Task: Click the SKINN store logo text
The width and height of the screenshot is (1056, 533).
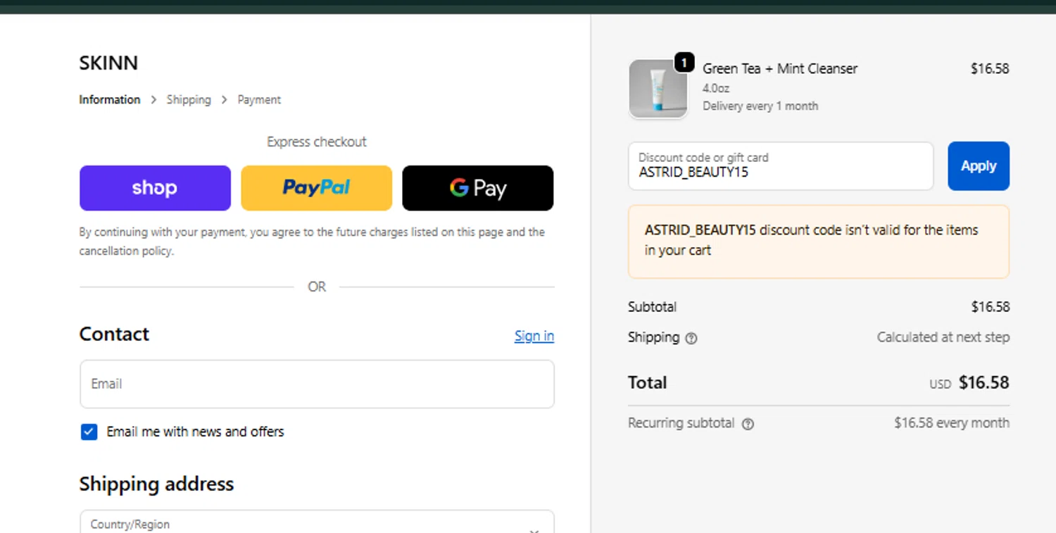Action: click(108, 63)
